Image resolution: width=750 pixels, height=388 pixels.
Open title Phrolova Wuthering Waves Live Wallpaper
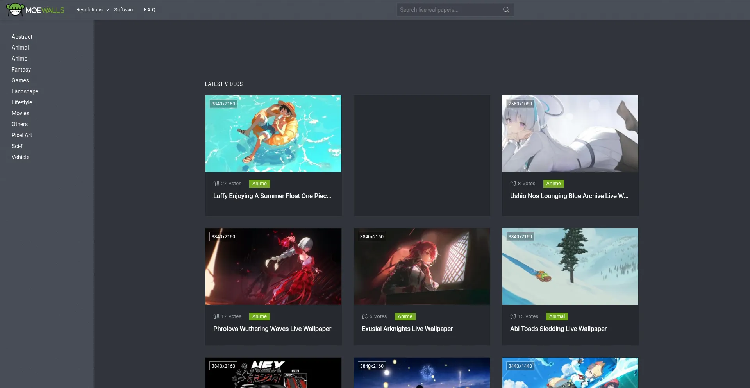(272, 329)
